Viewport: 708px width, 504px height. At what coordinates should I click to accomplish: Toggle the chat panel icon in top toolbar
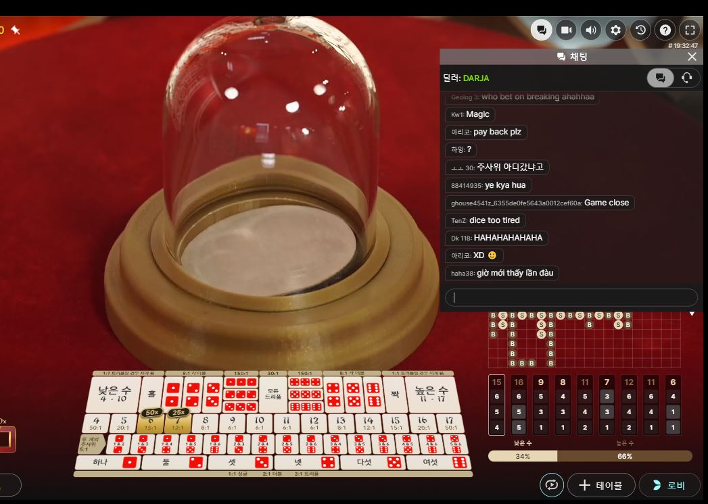pos(542,30)
